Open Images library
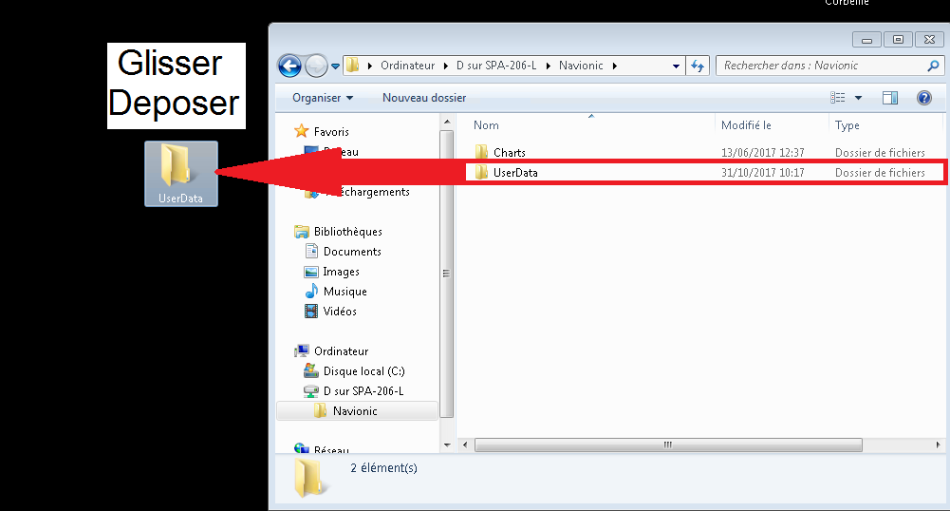Image resolution: width=950 pixels, height=511 pixels. 341,272
